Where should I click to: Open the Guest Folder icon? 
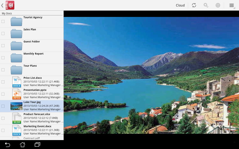tap(16, 46)
